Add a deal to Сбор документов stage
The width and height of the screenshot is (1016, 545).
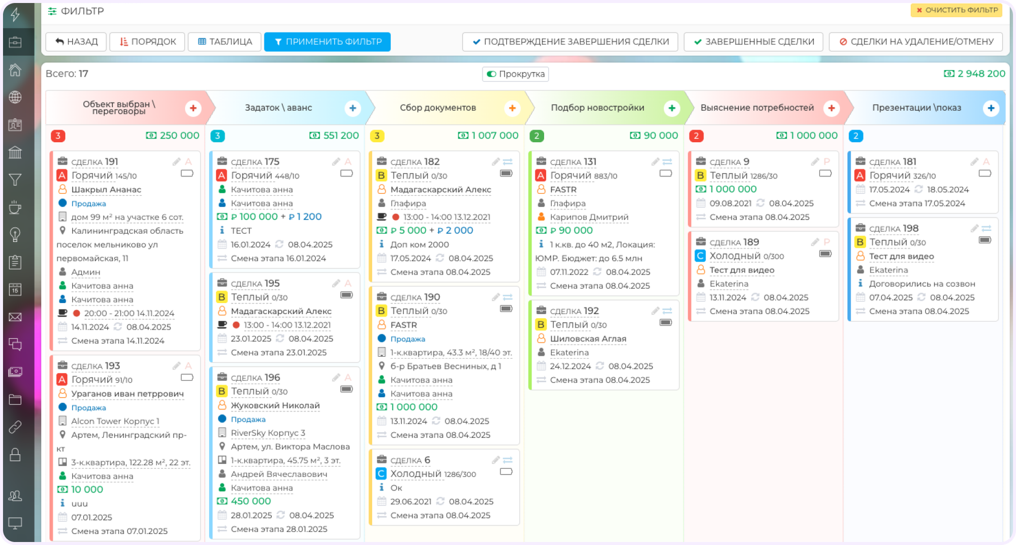[512, 108]
